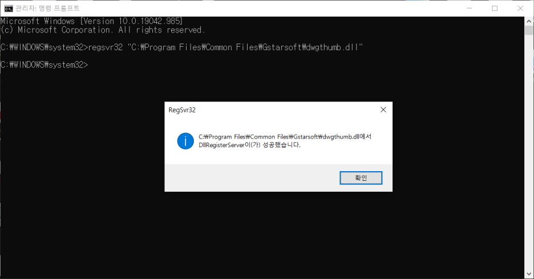Click the scrollbar down arrow in the console
This screenshot has width=534, height=279.
point(529,274)
